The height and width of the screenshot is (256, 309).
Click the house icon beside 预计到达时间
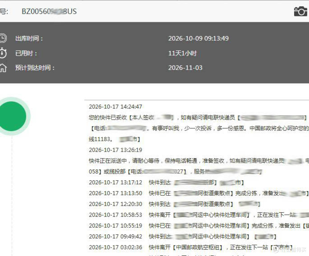click(x=3, y=68)
